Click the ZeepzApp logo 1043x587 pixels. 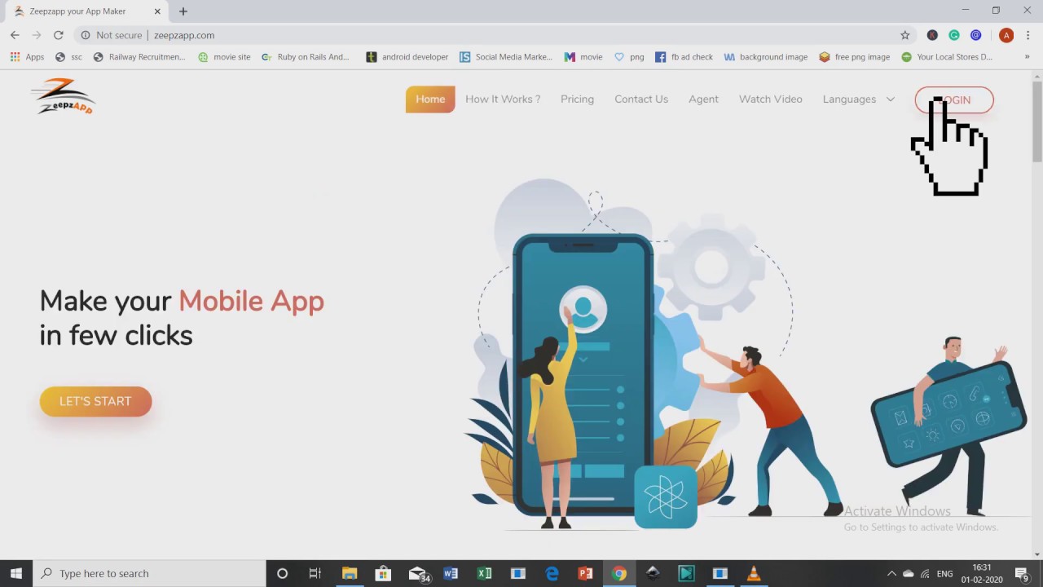coord(64,96)
